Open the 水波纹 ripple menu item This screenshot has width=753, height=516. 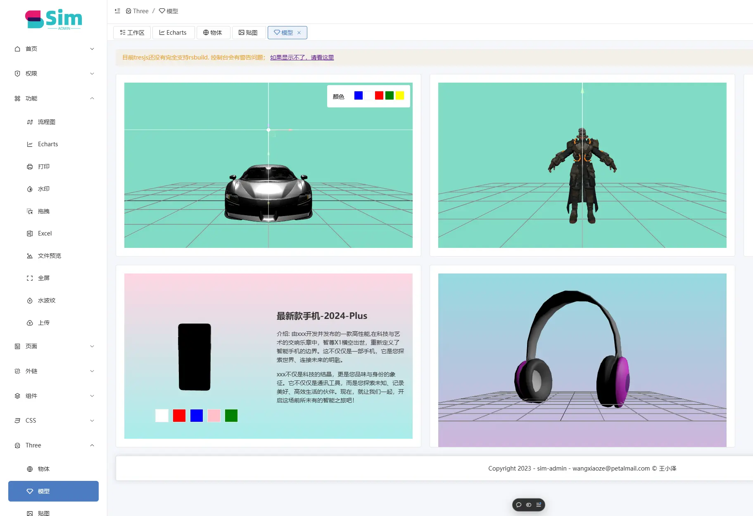(x=54, y=300)
